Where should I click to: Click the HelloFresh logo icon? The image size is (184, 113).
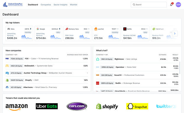154,29
